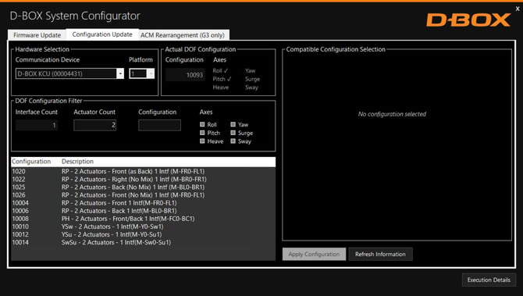Click the Refresh Information button
The height and width of the screenshot is (296, 523).
(x=380, y=255)
